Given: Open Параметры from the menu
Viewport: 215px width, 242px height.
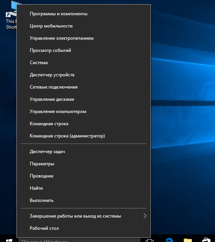Looking at the screenshot, I should click(84, 164).
